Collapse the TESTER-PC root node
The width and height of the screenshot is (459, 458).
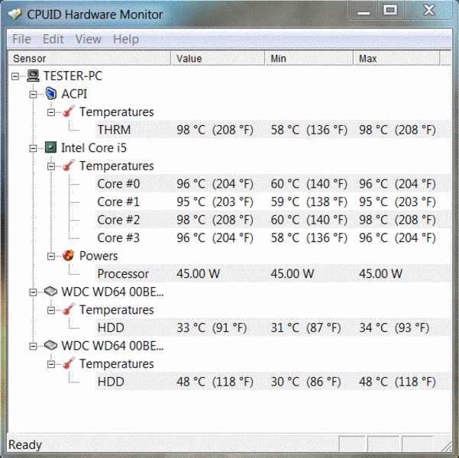[x=15, y=76]
